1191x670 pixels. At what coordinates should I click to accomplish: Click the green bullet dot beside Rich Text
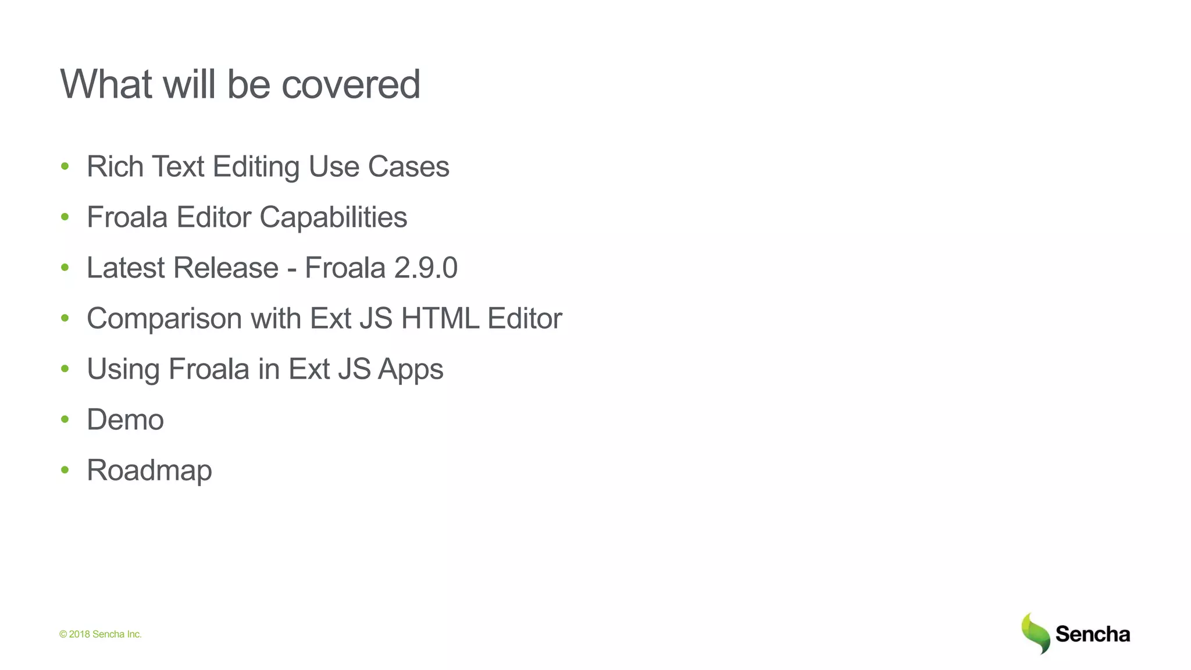(65, 167)
